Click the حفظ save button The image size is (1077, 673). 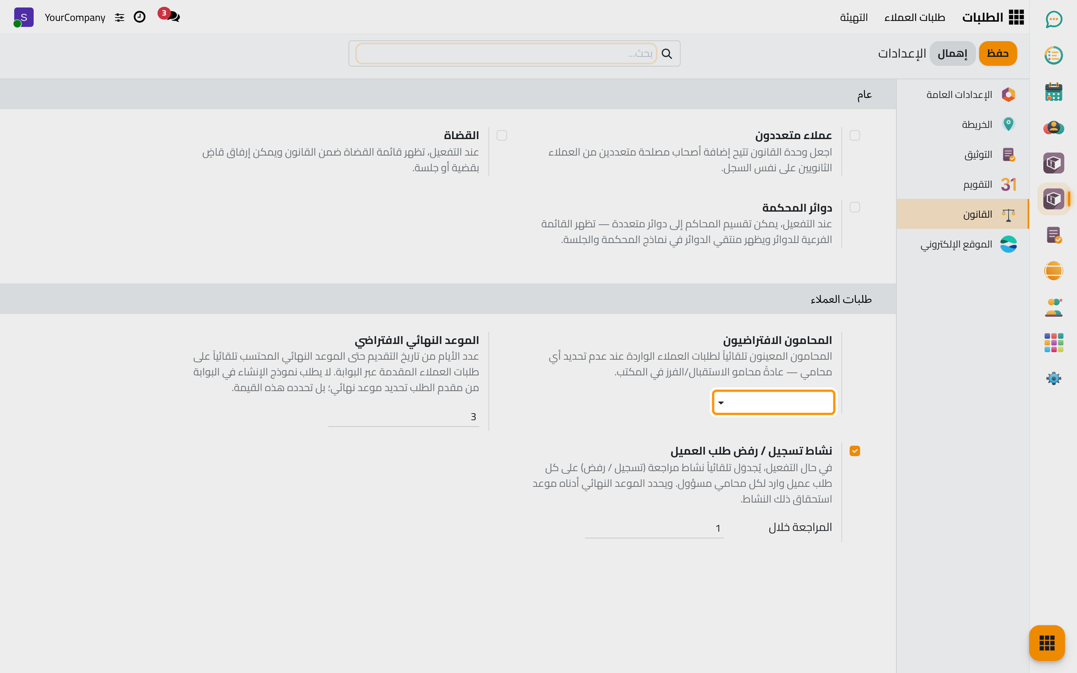(997, 53)
